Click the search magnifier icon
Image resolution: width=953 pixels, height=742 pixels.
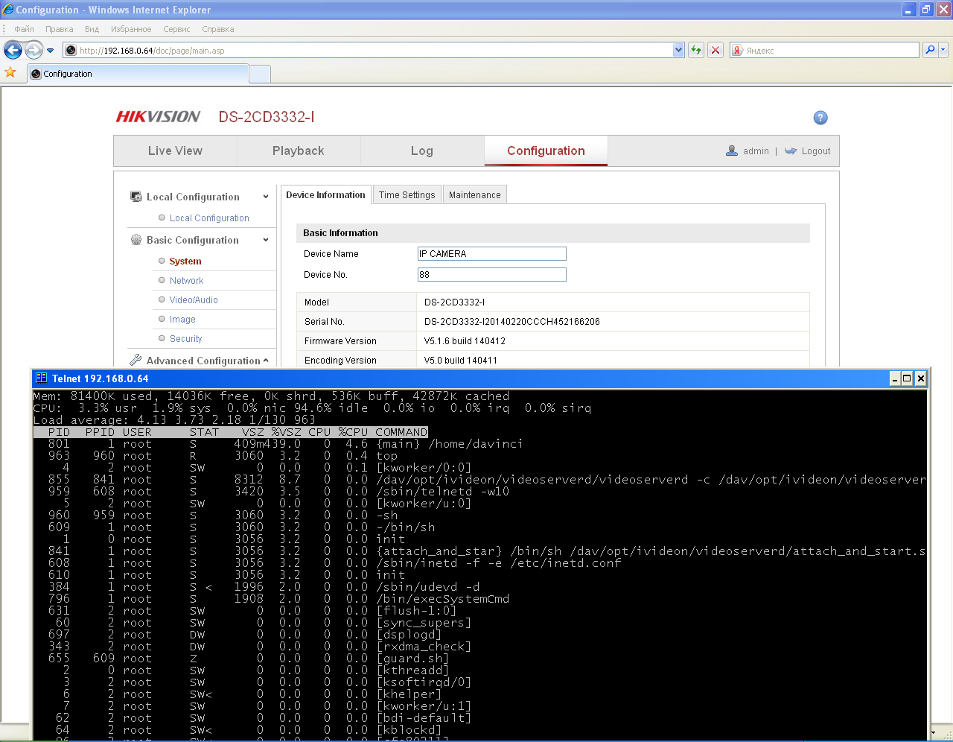(x=930, y=50)
